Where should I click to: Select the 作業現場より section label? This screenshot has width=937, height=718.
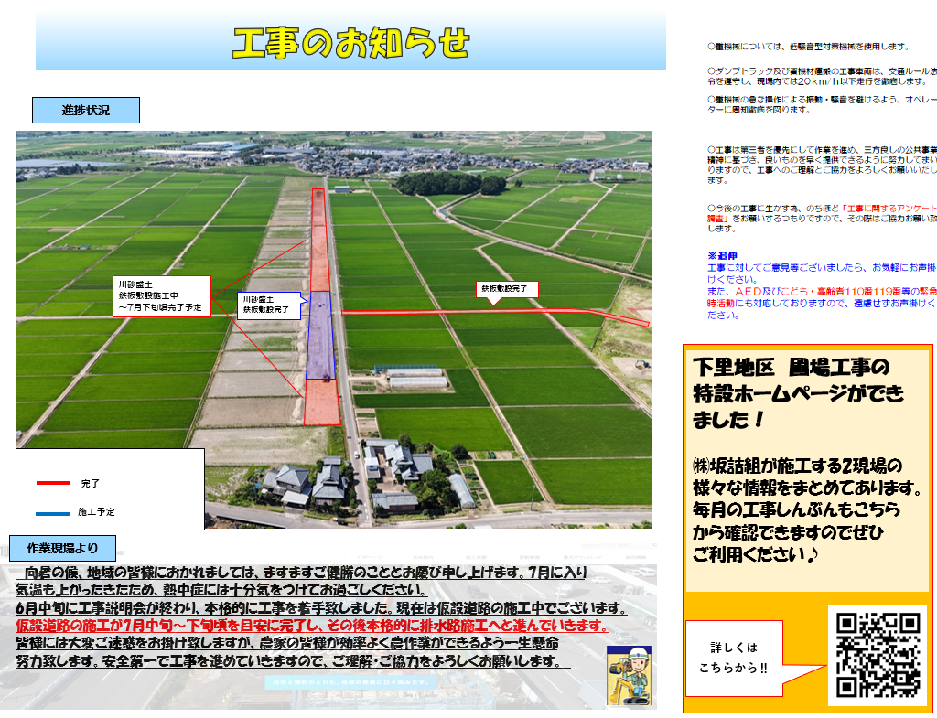pyautogui.click(x=63, y=549)
